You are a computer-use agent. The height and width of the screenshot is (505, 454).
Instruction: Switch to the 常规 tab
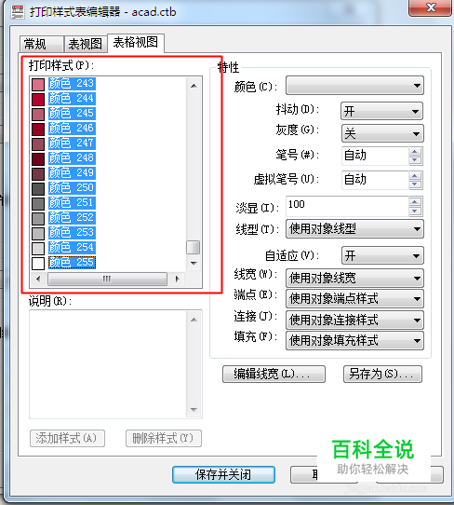(x=42, y=44)
